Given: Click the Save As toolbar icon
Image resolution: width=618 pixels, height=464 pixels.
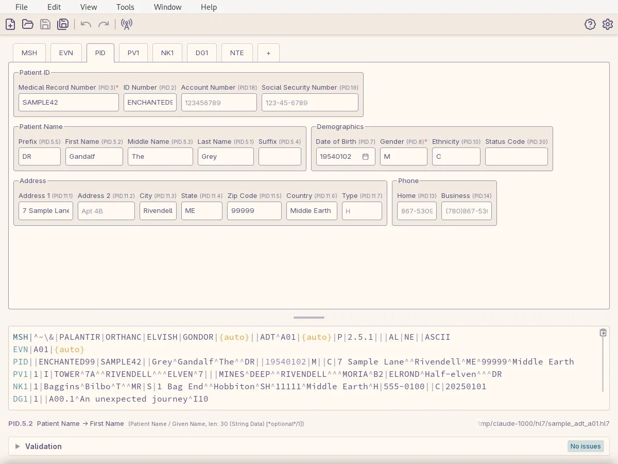Looking at the screenshot, I should pos(63,24).
